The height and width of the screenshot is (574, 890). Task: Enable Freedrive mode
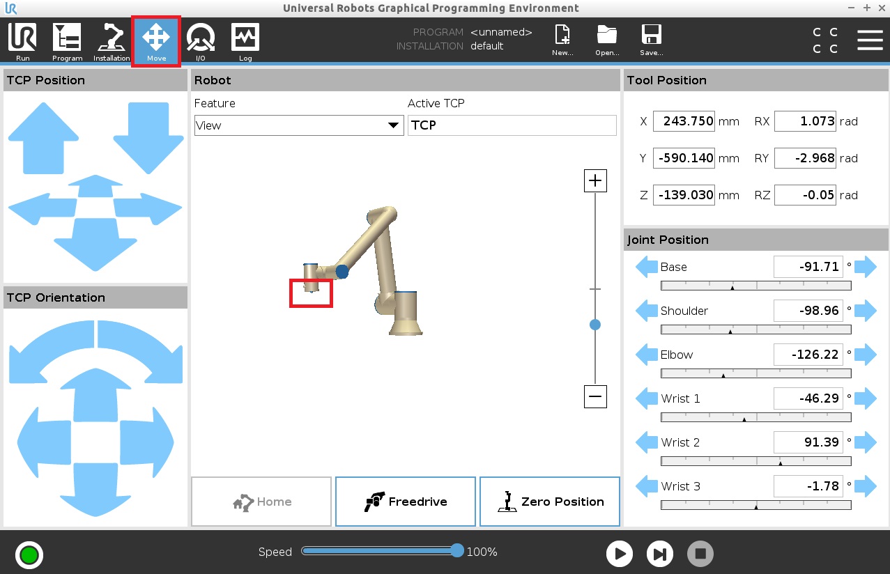pos(406,502)
